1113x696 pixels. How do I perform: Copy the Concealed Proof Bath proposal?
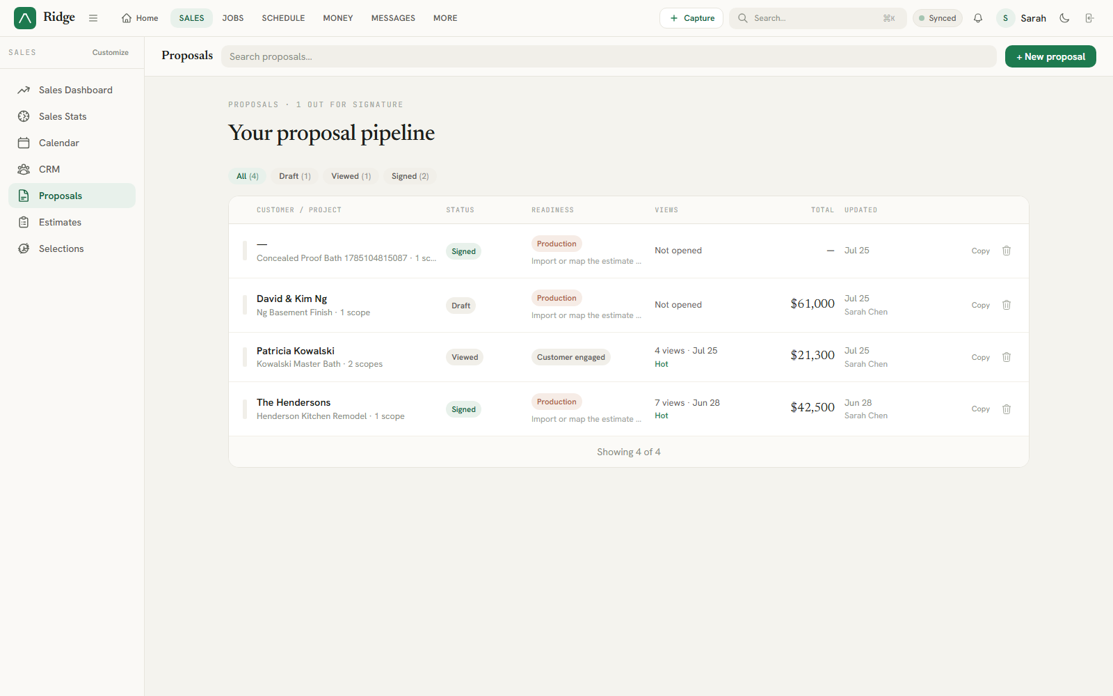(x=981, y=251)
